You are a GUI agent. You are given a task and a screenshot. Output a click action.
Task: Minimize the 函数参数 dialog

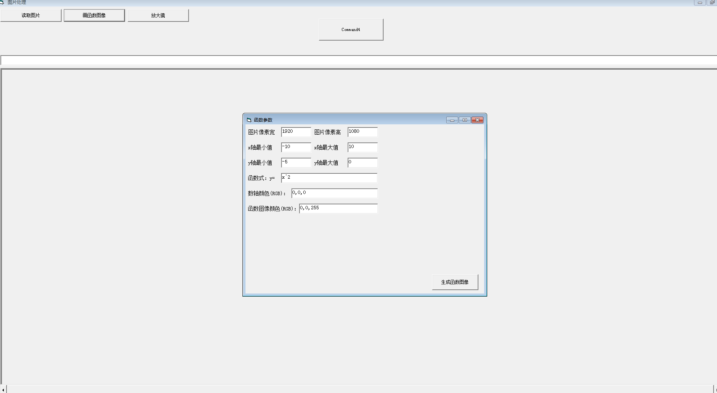coord(452,120)
